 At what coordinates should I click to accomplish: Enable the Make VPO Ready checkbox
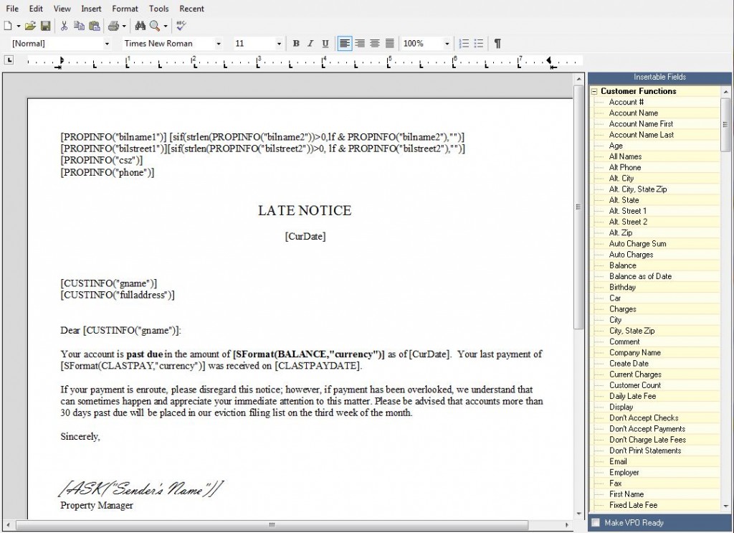[x=596, y=523]
